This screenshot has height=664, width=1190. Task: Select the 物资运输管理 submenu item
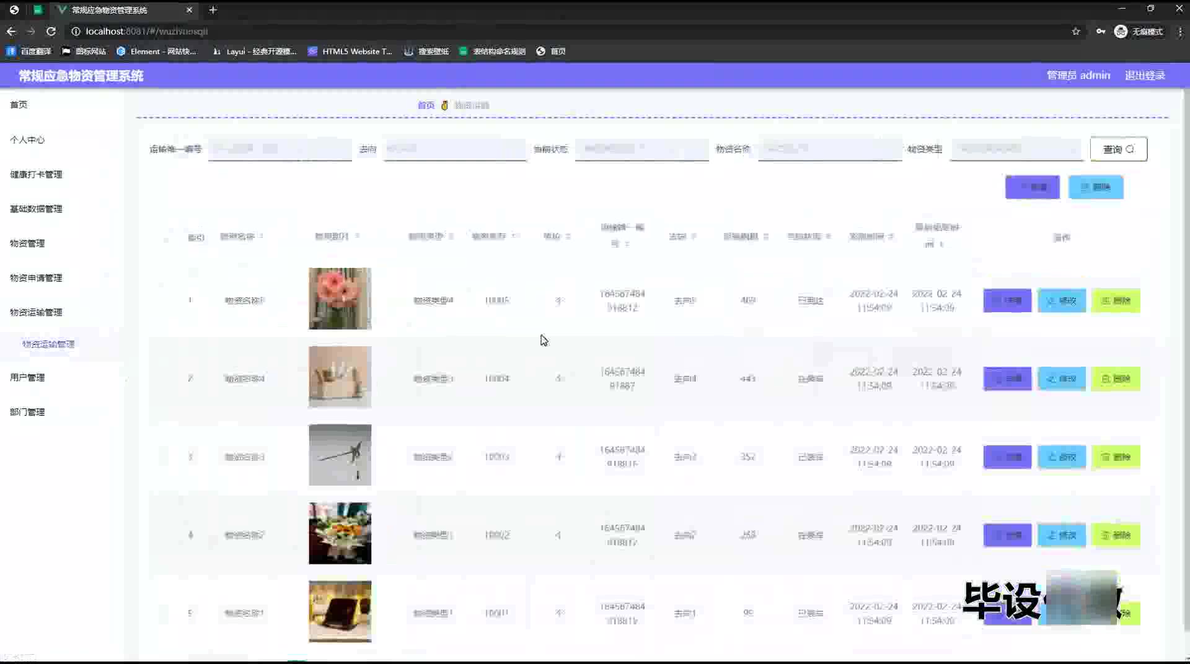click(48, 344)
